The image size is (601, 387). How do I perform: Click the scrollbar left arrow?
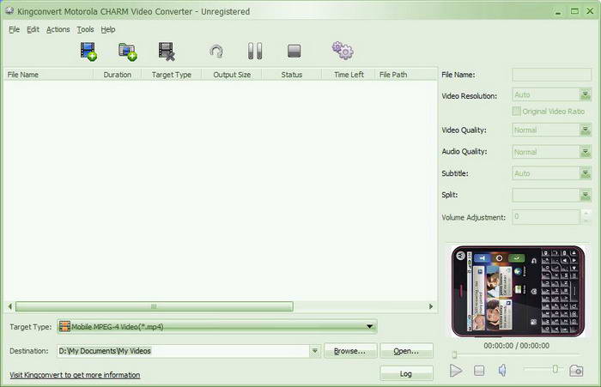click(x=10, y=306)
